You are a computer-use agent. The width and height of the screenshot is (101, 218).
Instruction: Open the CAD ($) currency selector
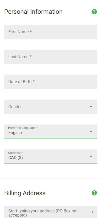(x=51, y=157)
